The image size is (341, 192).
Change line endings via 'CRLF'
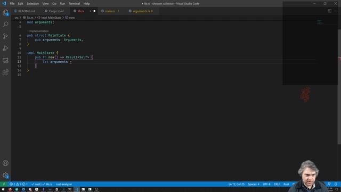277,184
